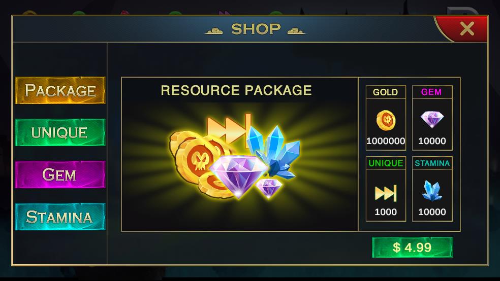Open the Stamina tab
Image resolution: width=500 pixels, height=281 pixels.
coord(60,217)
